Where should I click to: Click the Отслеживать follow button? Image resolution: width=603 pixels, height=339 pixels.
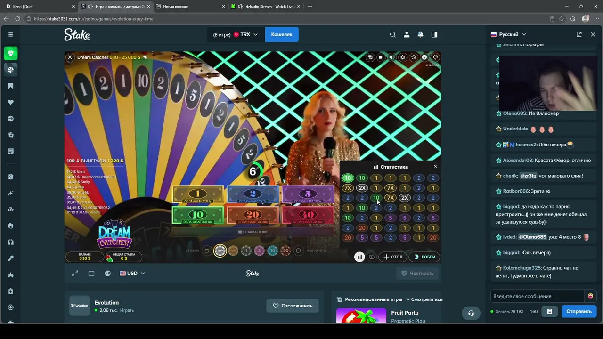[293, 306]
